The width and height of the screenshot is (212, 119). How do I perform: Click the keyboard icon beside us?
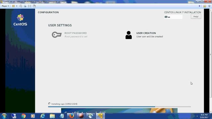point(166,17)
